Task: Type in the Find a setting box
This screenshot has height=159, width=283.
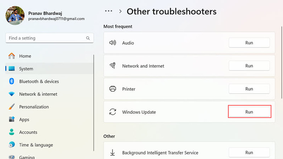Action: click(x=45, y=38)
